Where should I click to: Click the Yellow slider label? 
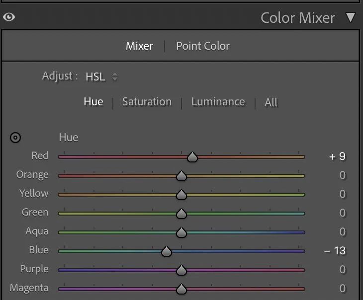click(34, 193)
